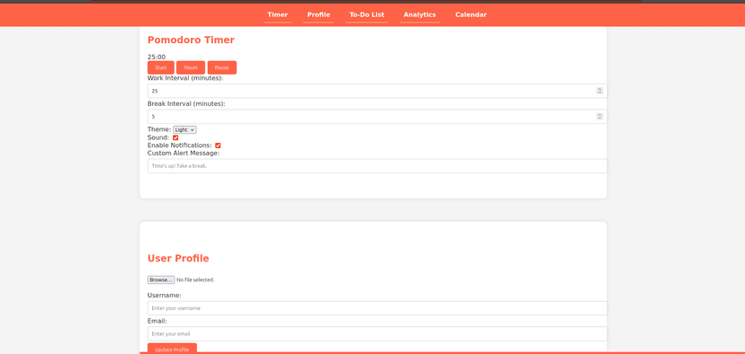Pause the Pomodoro timer
This screenshot has width=745, height=354.
coord(222,68)
